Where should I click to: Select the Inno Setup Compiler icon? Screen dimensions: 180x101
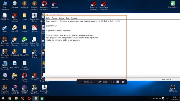(x=24, y=42)
